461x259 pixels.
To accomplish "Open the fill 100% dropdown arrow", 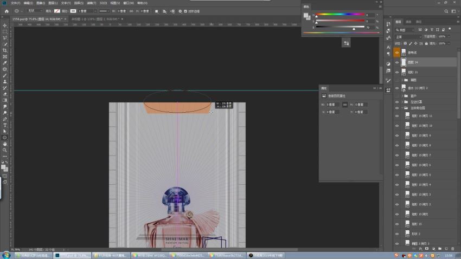I will pyautogui.click(x=449, y=43).
